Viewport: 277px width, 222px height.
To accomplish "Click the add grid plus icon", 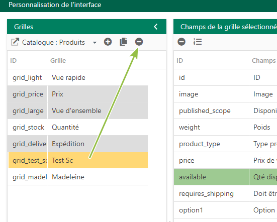I will [108, 42].
